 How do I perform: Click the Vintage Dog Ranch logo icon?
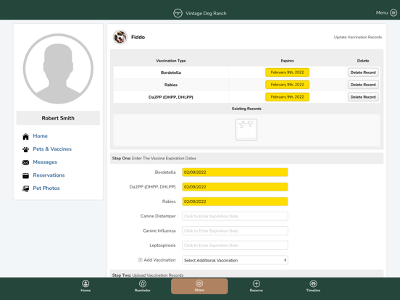point(178,13)
